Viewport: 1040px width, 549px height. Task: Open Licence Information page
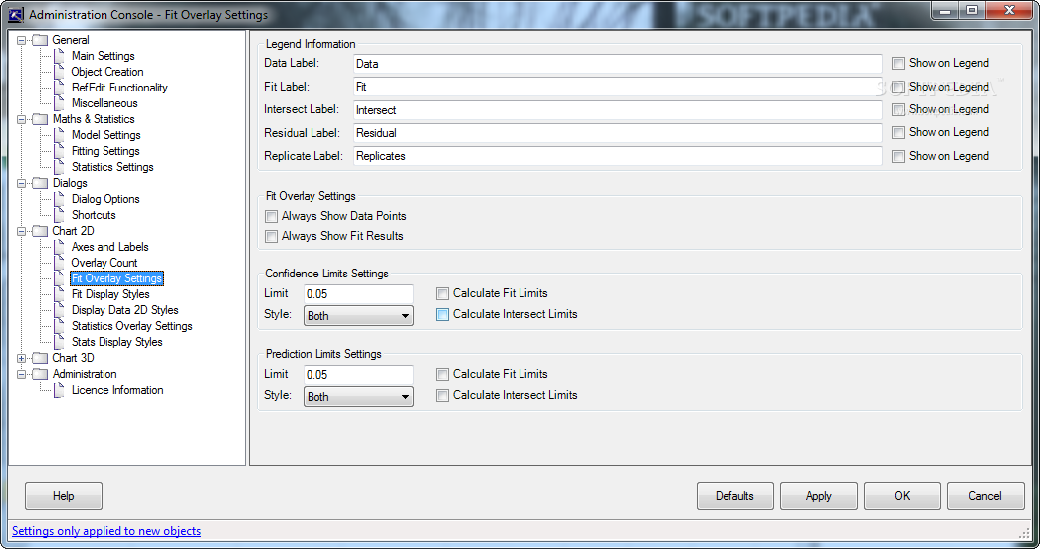click(x=117, y=390)
